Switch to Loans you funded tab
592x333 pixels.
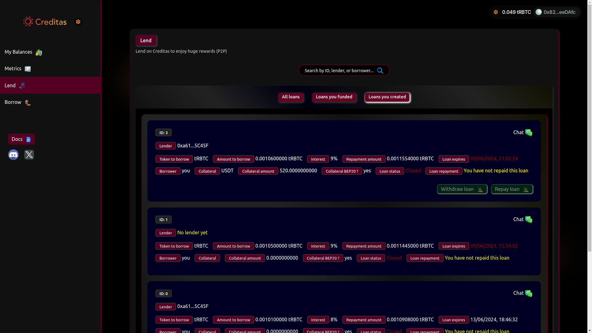click(334, 97)
